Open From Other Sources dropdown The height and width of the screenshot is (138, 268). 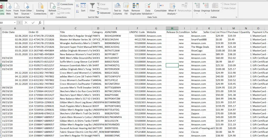[26, 9]
